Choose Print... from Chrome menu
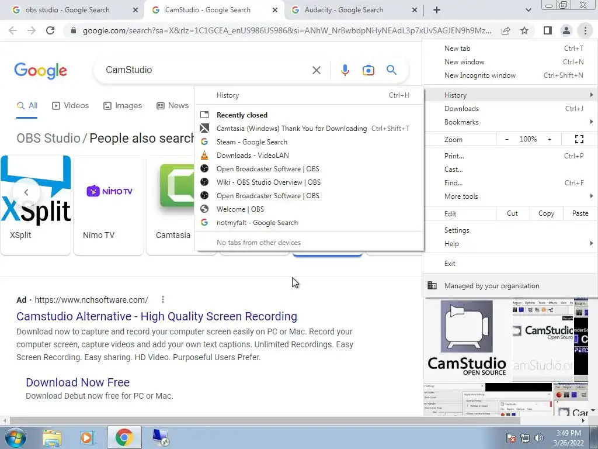The width and height of the screenshot is (598, 449). click(x=509, y=156)
